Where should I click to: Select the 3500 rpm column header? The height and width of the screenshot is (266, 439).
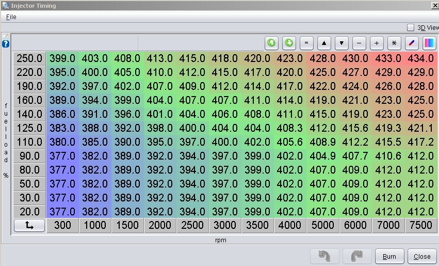pos(257,225)
